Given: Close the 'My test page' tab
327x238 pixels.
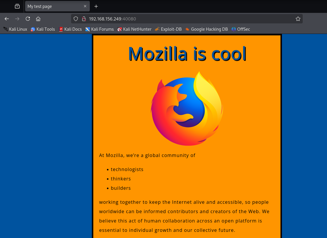Looking at the screenshot, I should point(85,6).
